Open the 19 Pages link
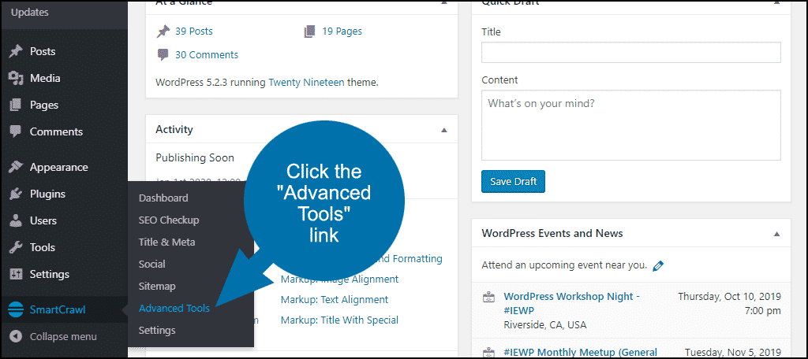This screenshot has height=359, width=808. pos(342,31)
